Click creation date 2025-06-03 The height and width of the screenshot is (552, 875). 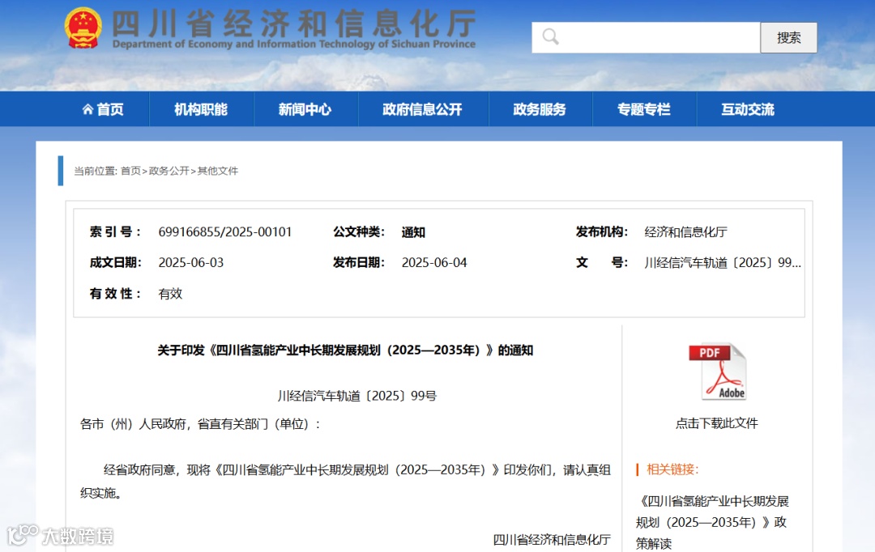click(x=191, y=262)
